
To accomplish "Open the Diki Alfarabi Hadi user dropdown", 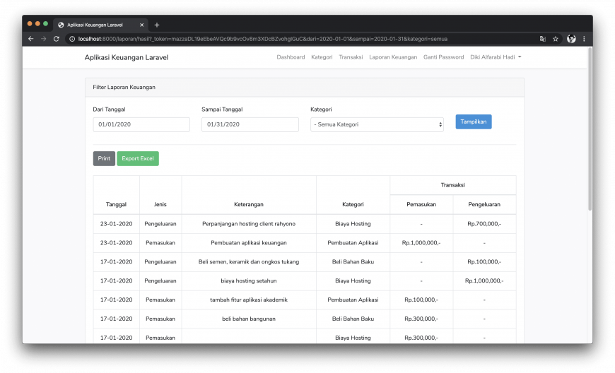I will [x=495, y=57].
